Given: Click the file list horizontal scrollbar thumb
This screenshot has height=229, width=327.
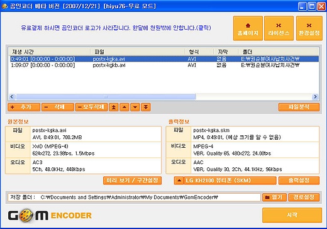Looking at the screenshot, I should coord(106,97).
